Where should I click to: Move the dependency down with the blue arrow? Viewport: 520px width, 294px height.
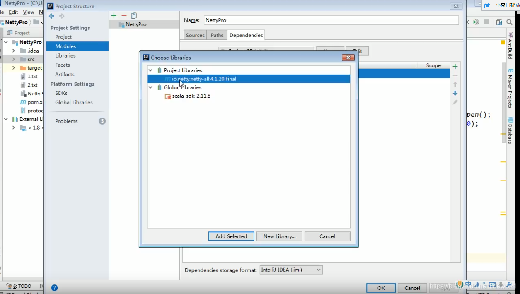pyautogui.click(x=455, y=93)
